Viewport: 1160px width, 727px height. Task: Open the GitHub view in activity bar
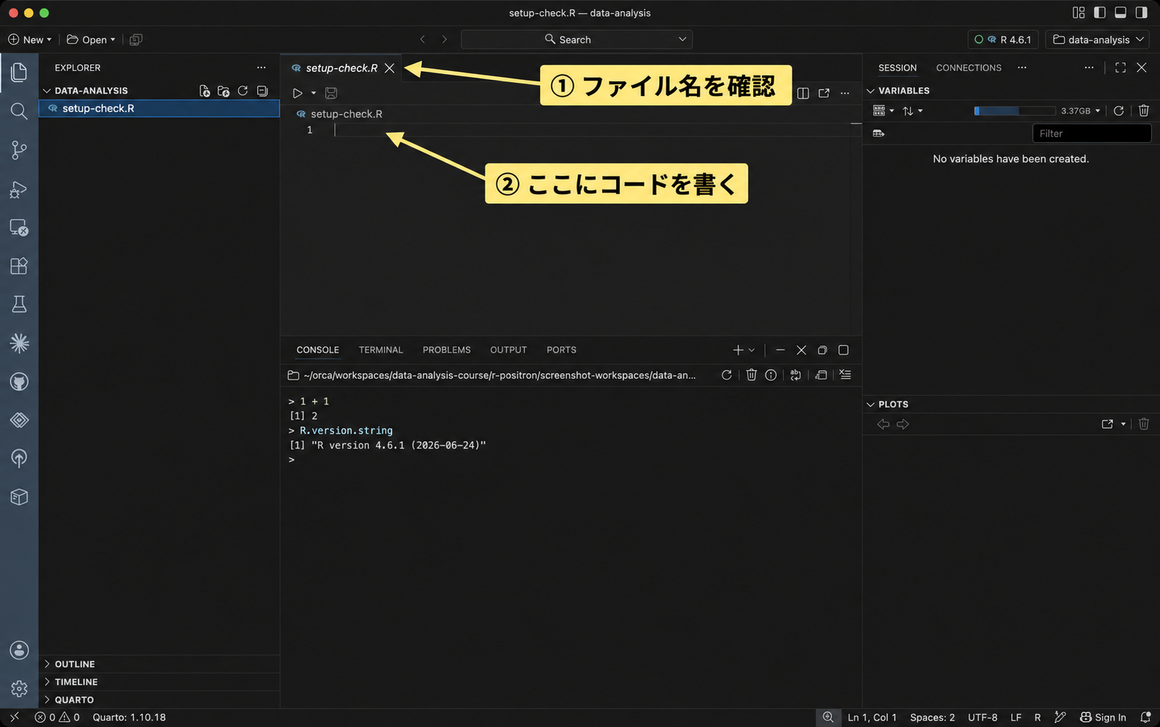pos(19,381)
